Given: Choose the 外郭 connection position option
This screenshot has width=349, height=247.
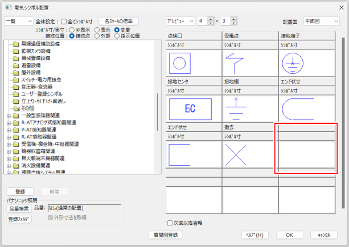Looking at the screenshot, I should pyautogui.click(x=97, y=35).
